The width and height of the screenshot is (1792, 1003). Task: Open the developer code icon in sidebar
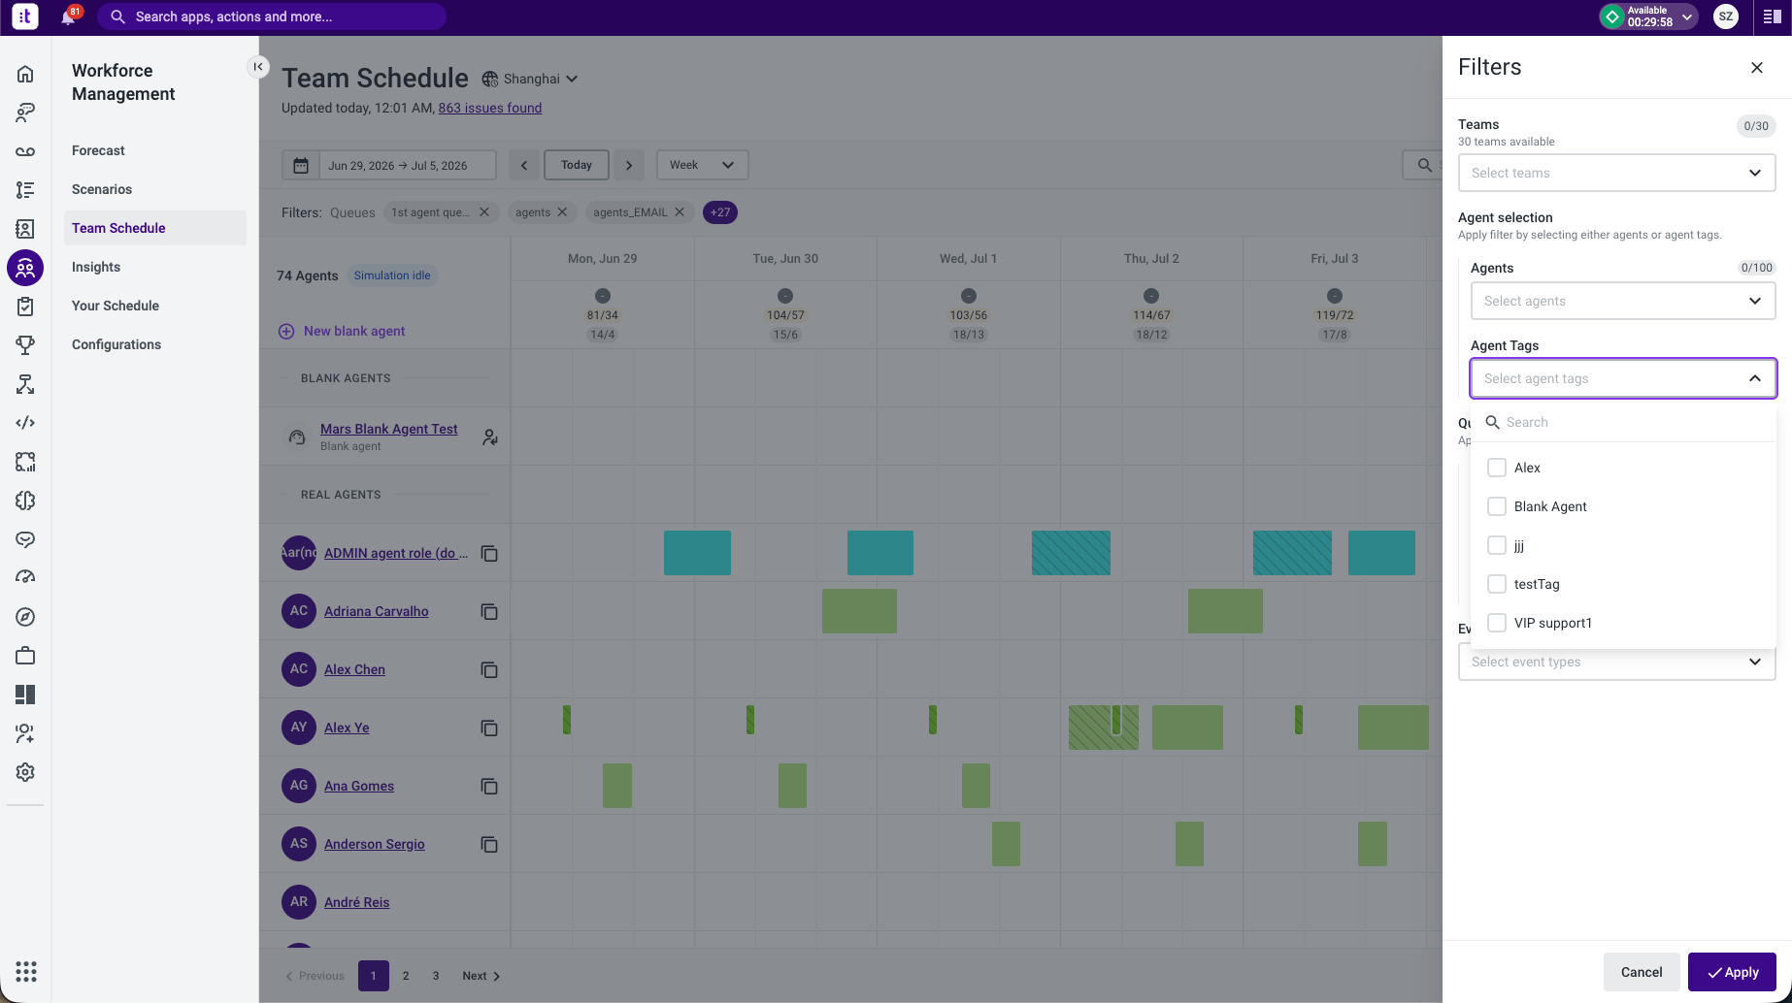coord(25,423)
